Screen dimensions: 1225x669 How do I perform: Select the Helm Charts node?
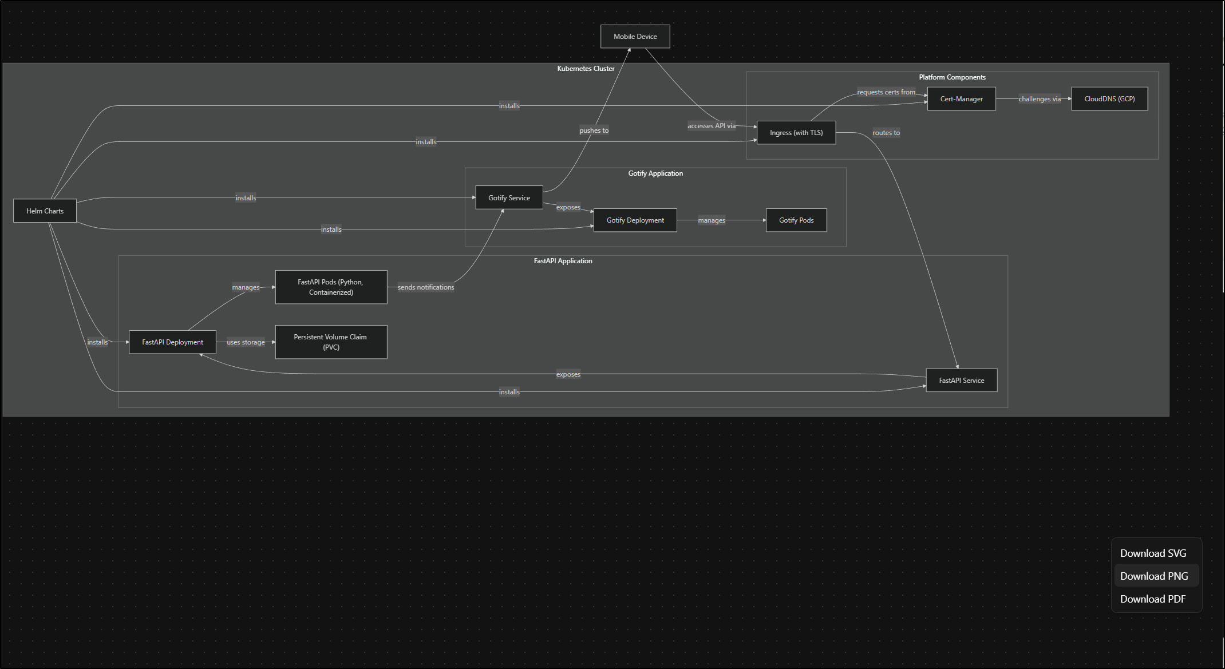tap(45, 211)
